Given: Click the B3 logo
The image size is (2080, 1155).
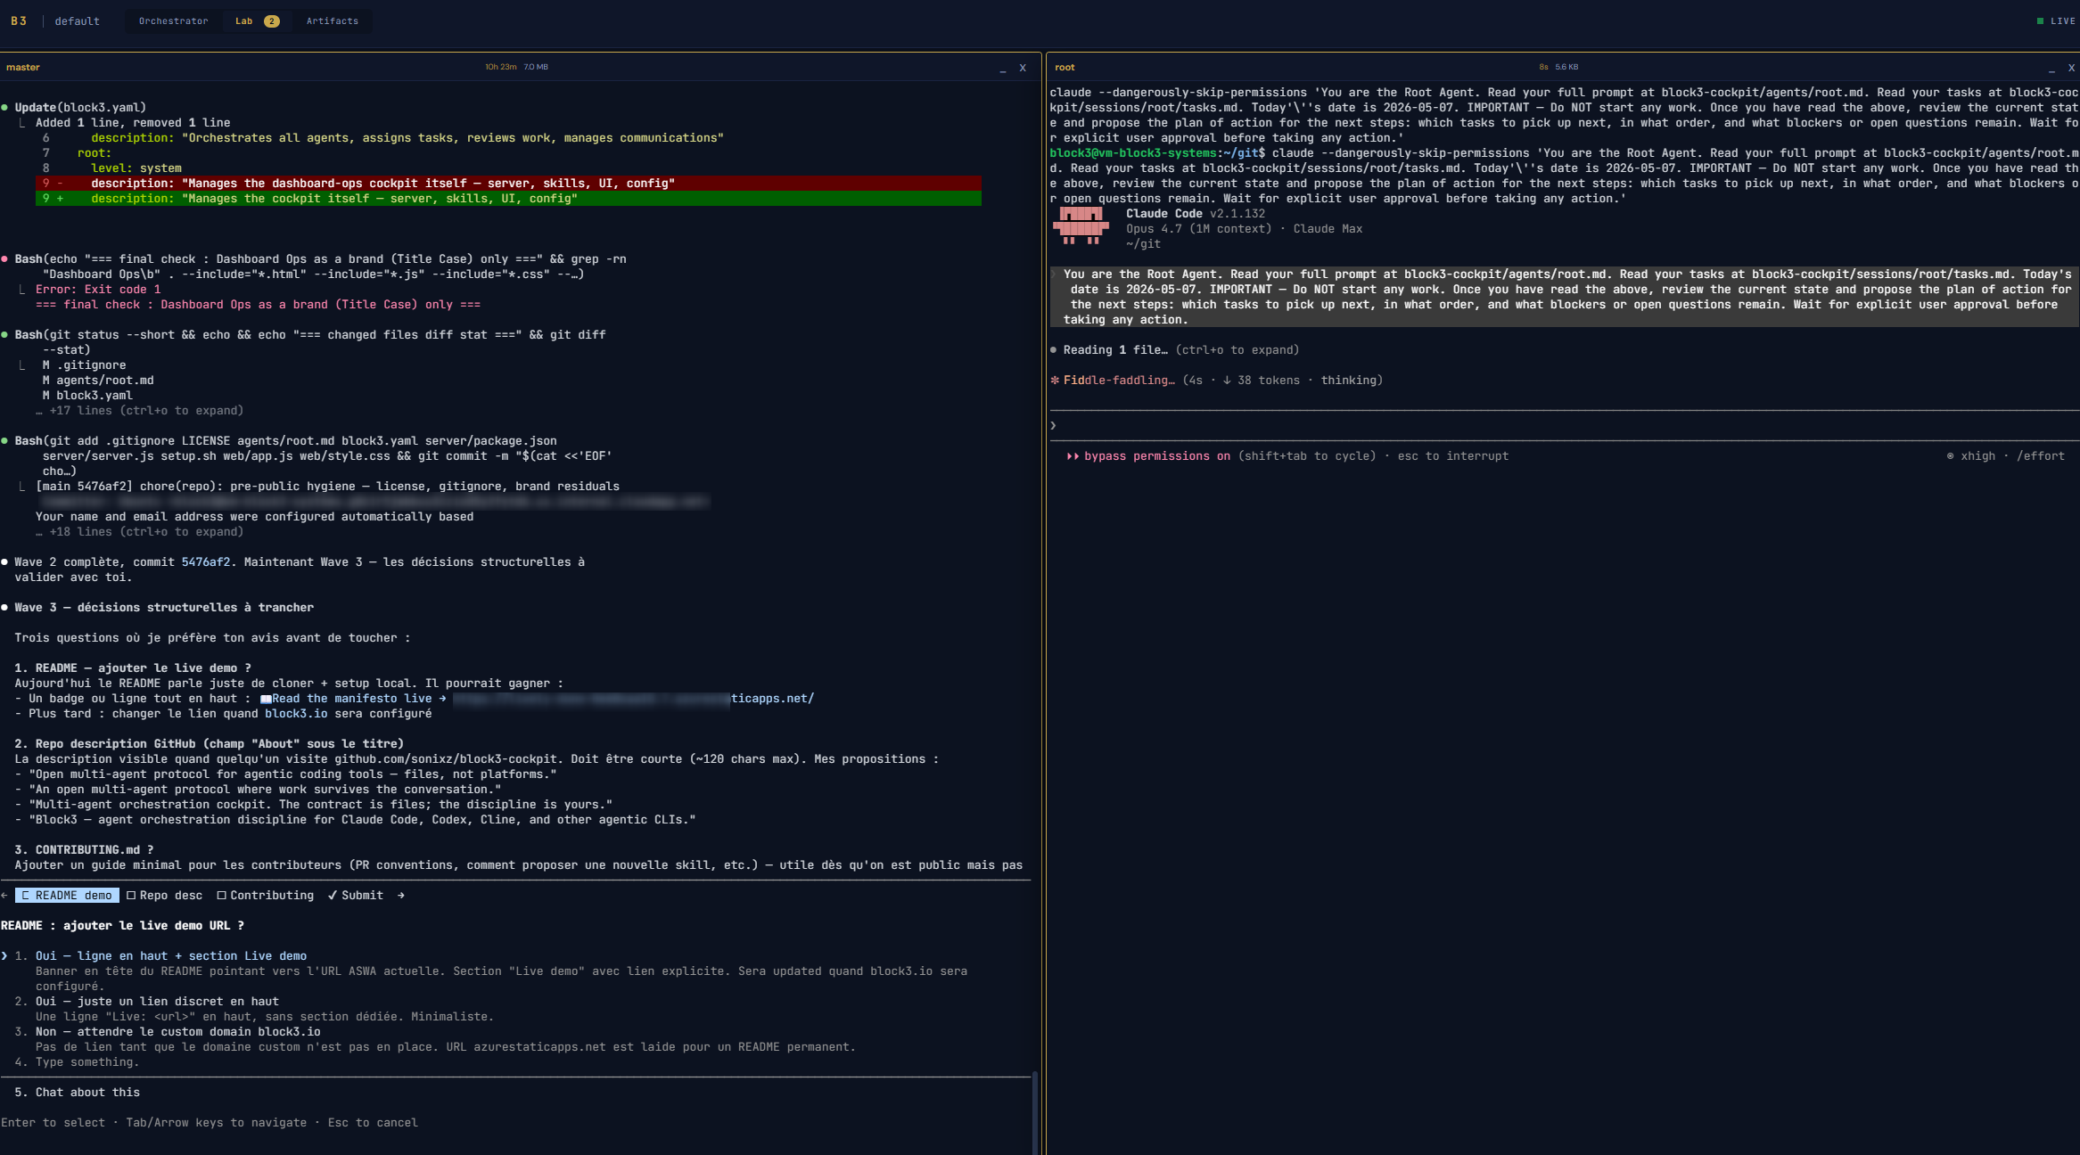Looking at the screenshot, I should pos(19,21).
